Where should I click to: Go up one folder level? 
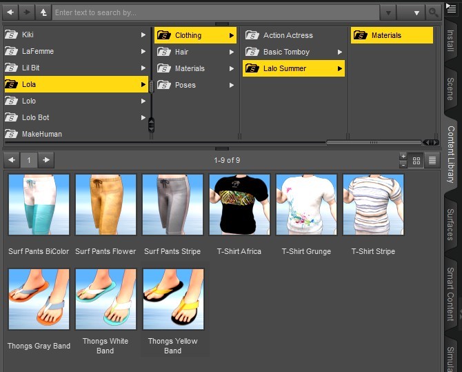tap(43, 12)
